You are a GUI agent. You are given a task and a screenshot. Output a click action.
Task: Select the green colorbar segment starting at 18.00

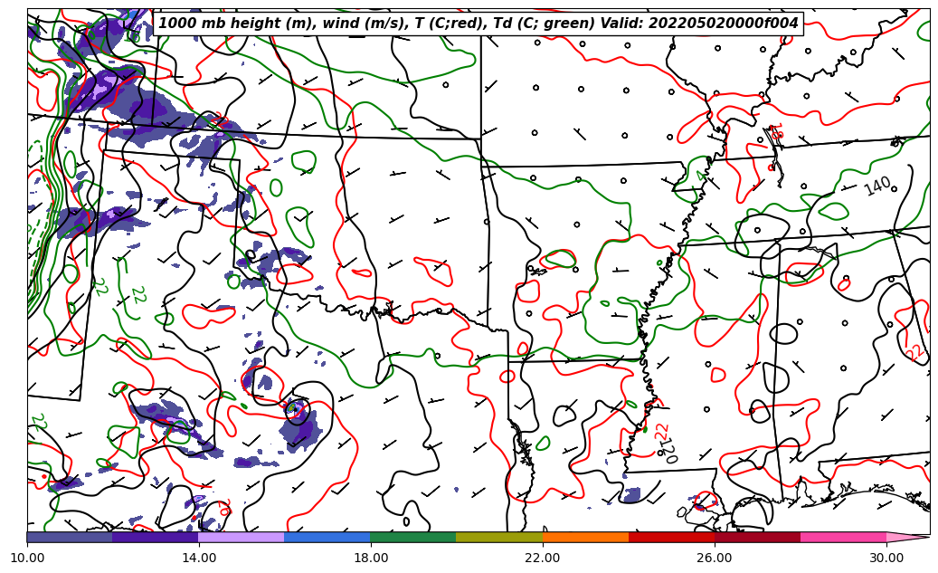pyautogui.click(x=412, y=537)
